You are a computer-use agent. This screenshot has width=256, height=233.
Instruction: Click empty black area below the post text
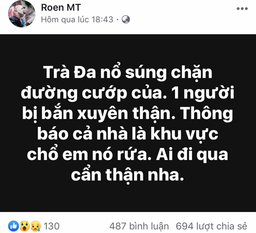pos(128,199)
